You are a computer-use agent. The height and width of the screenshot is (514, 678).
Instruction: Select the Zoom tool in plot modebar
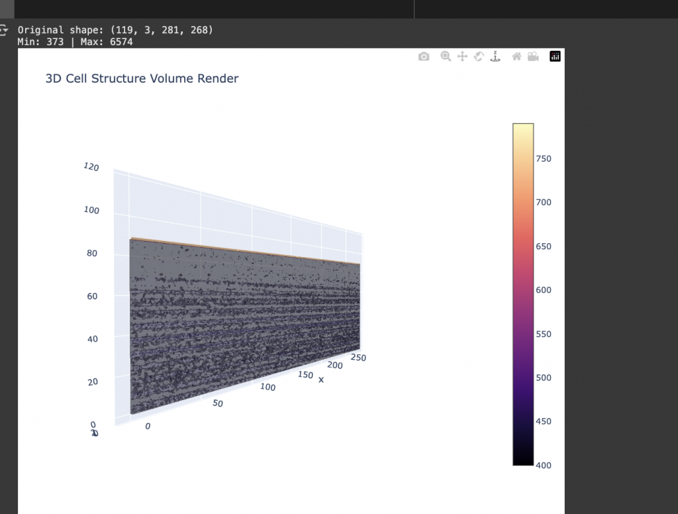tap(446, 56)
